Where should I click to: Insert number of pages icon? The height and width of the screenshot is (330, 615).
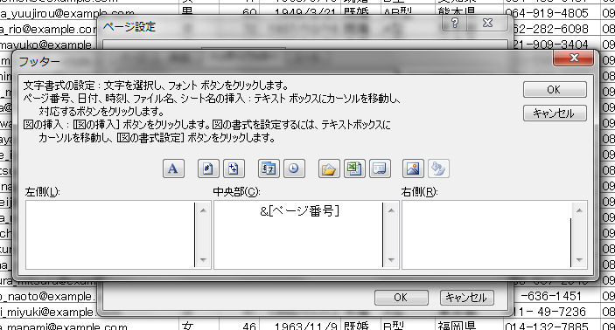tap(234, 168)
